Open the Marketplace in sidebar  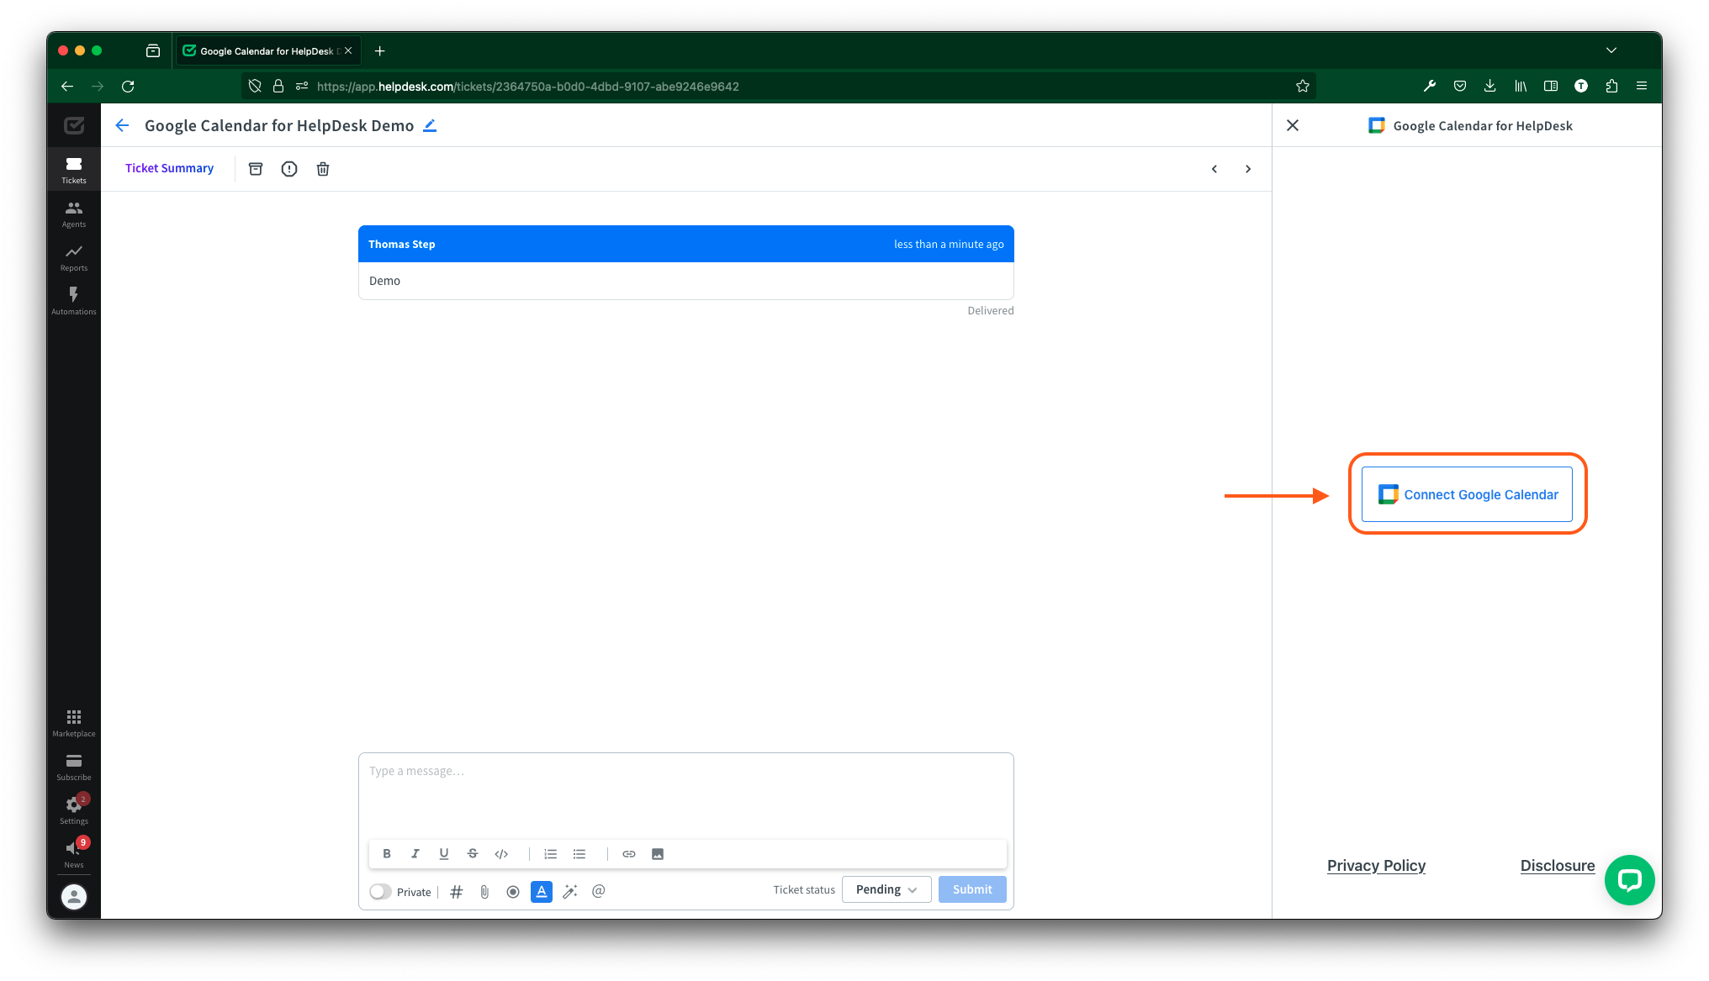pyautogui.click(x=74, y=723)
